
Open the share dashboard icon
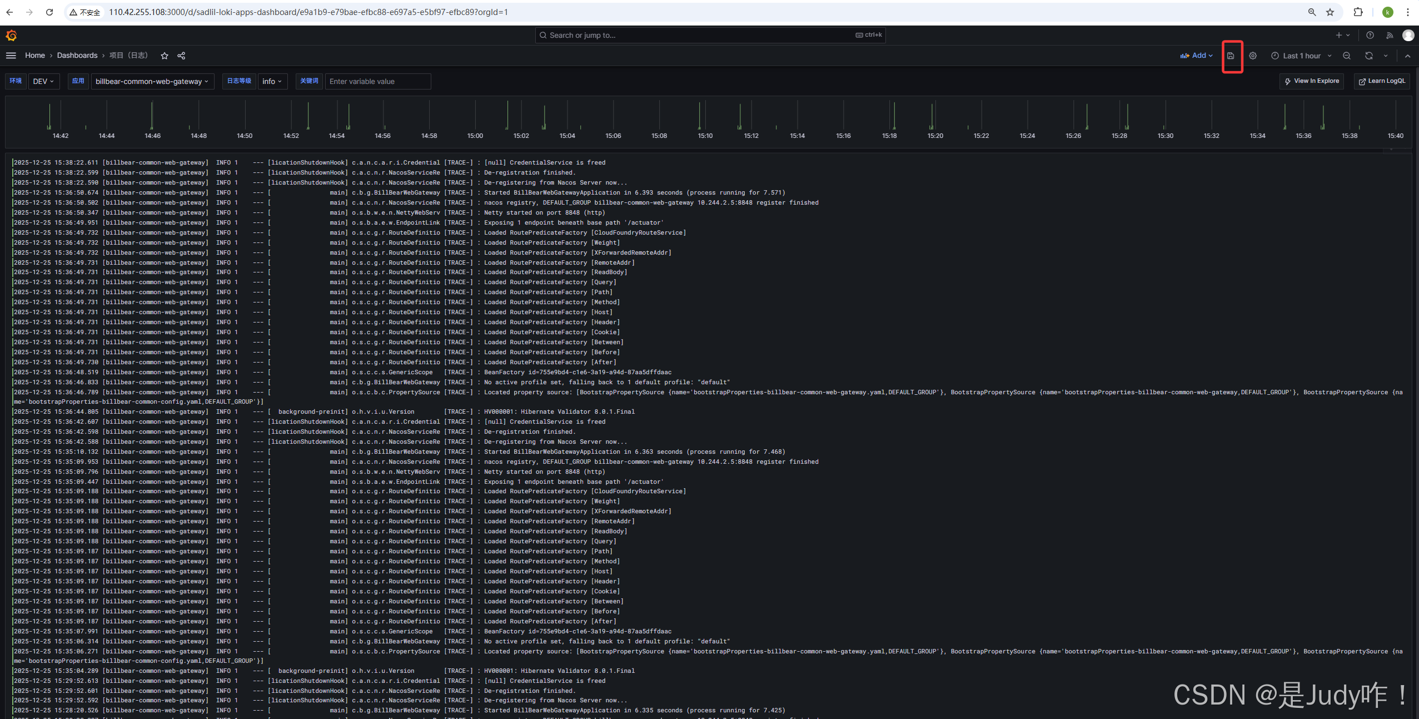click(181, 56)
